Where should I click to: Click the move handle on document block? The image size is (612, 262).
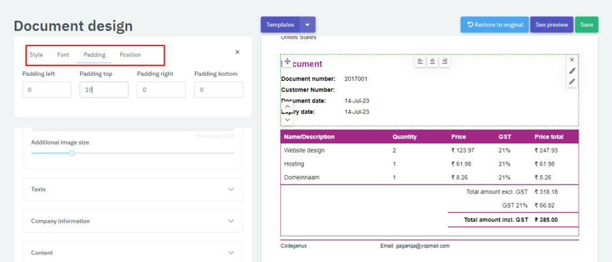(x=287, y=61)
